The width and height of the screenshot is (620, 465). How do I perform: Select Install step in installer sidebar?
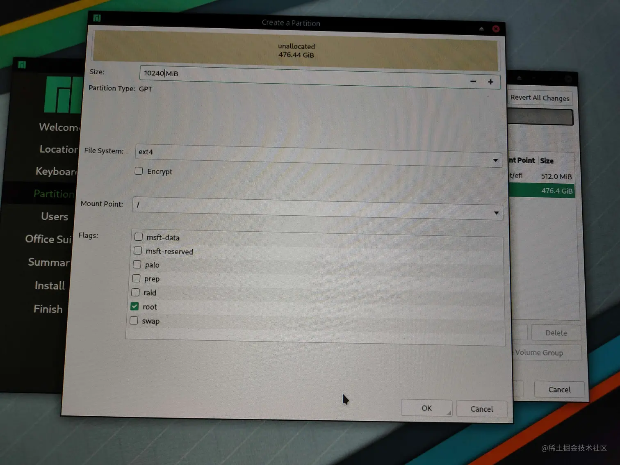coord(50,285)
